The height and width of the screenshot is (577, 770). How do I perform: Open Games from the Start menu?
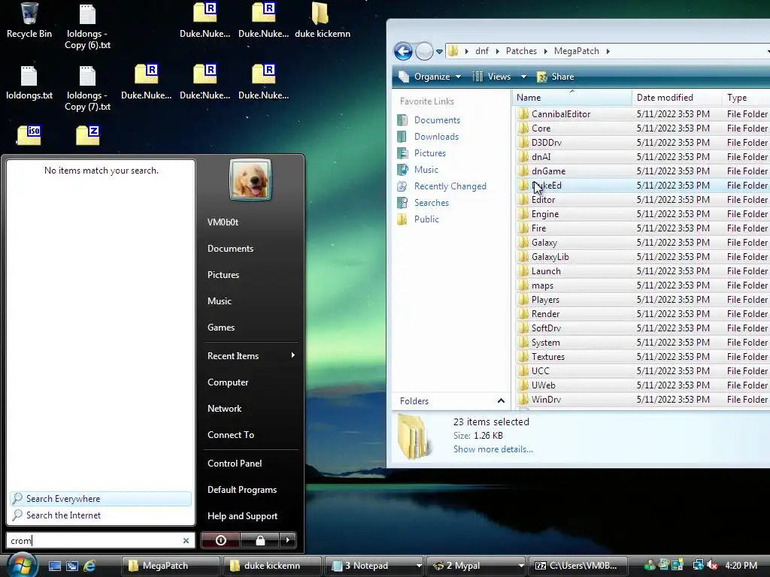(221, 328)
